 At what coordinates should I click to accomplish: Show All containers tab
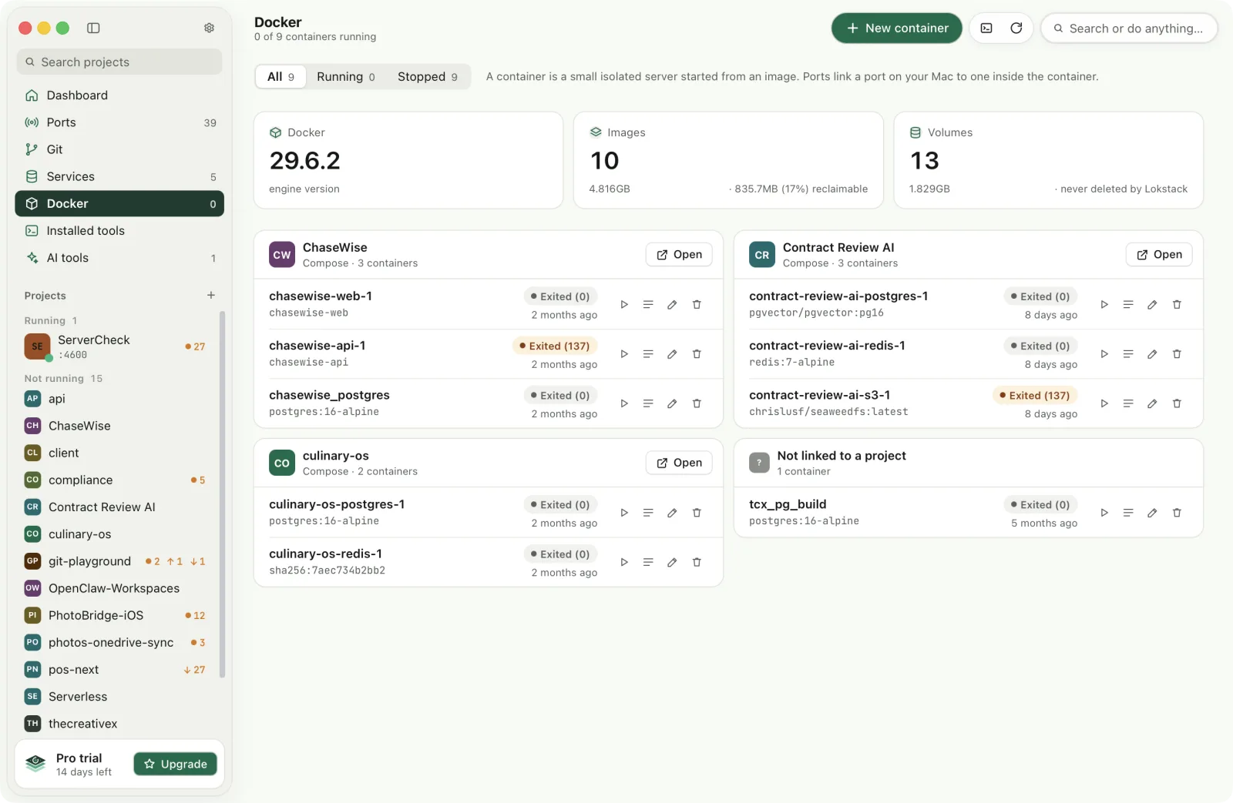(281, 77)
